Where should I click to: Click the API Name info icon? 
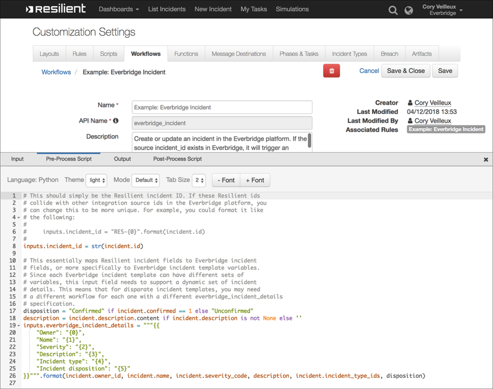click(116, 121)
